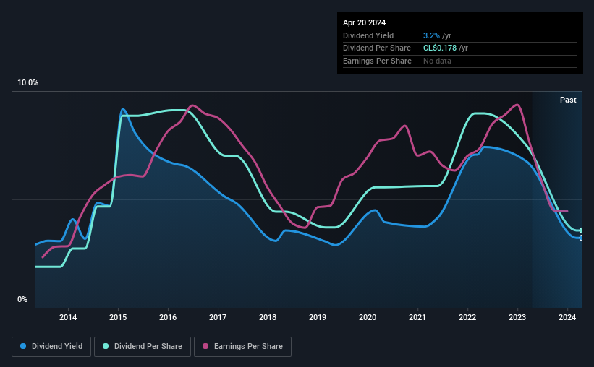Click the 0% y-axis label
Screen dimensions: 594x367
tap(22, 299)
